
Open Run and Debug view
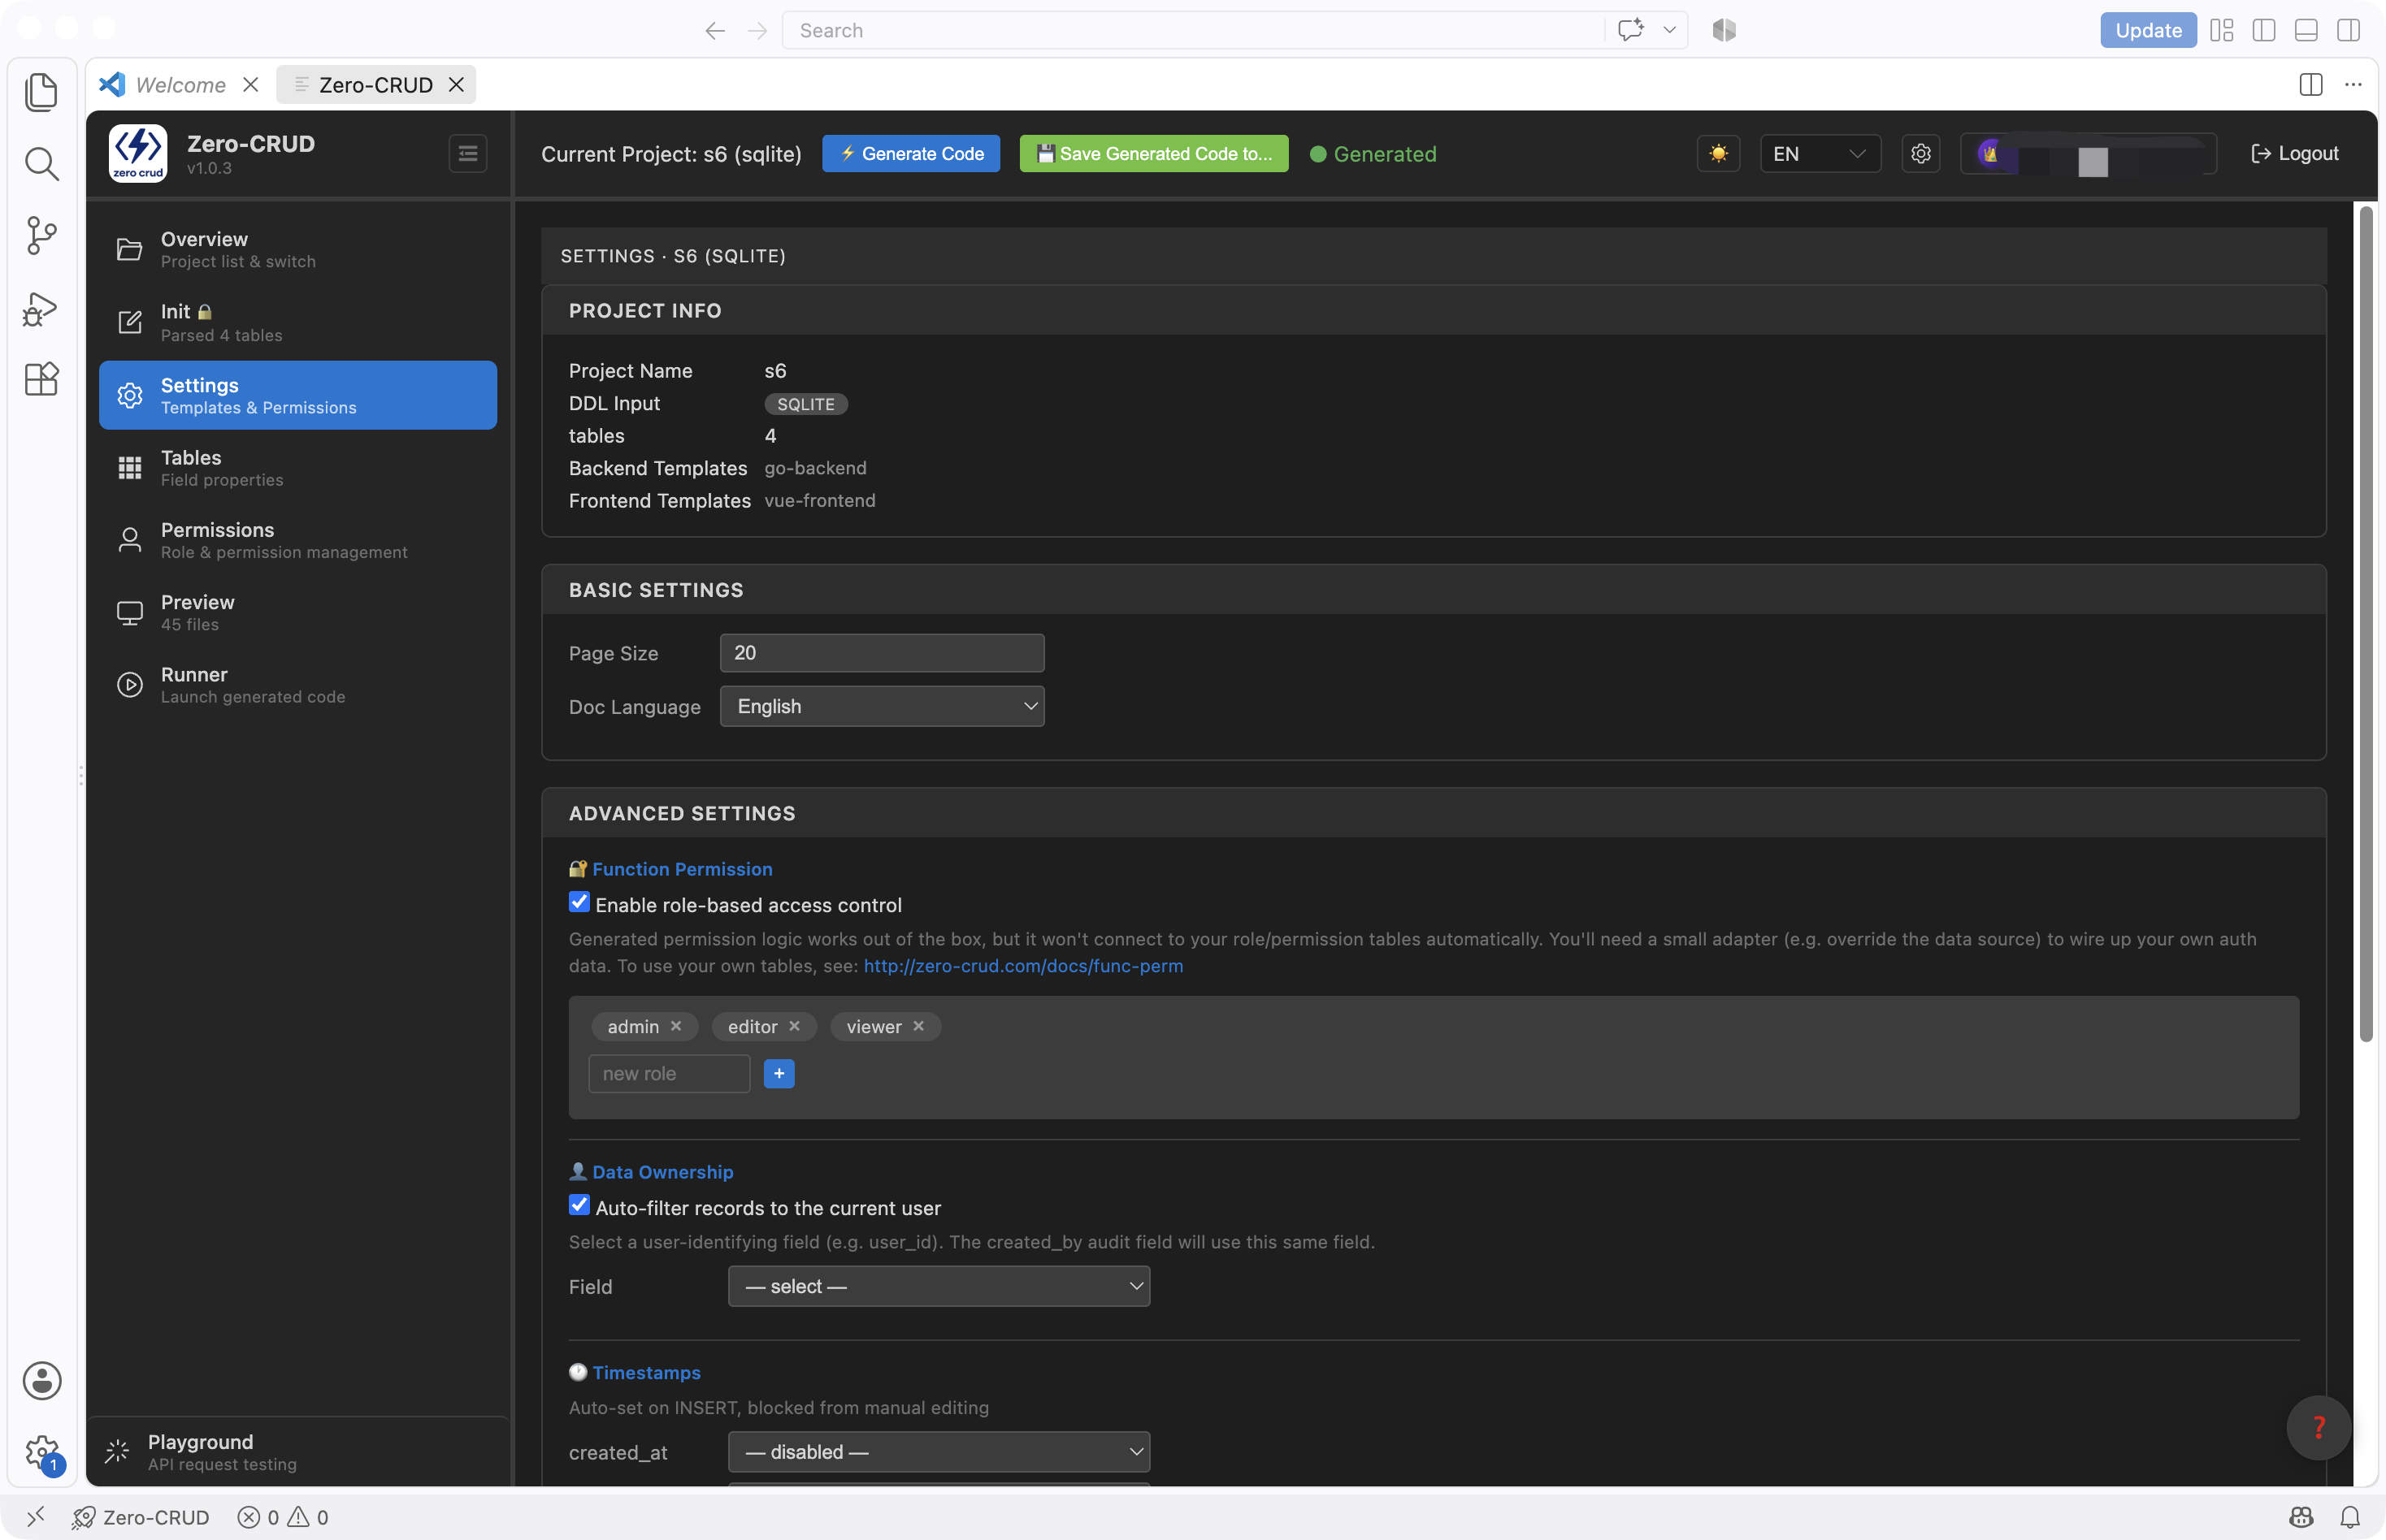point(41,309)
